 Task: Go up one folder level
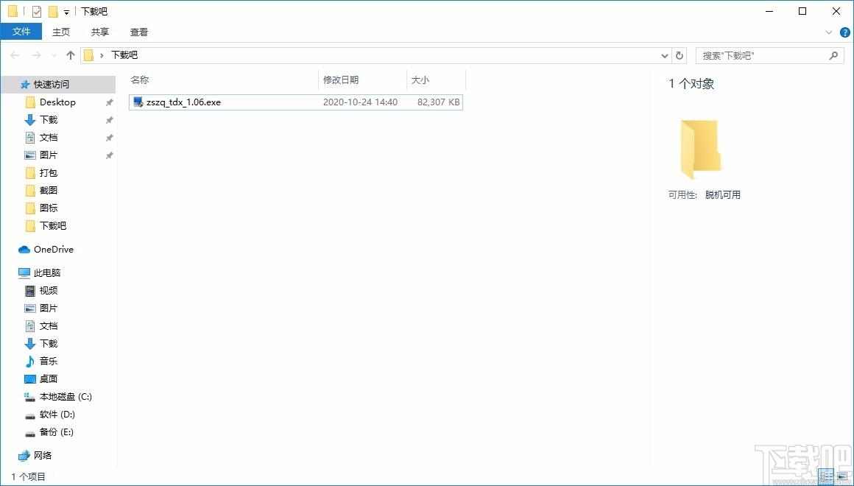[x=70, y=55]
